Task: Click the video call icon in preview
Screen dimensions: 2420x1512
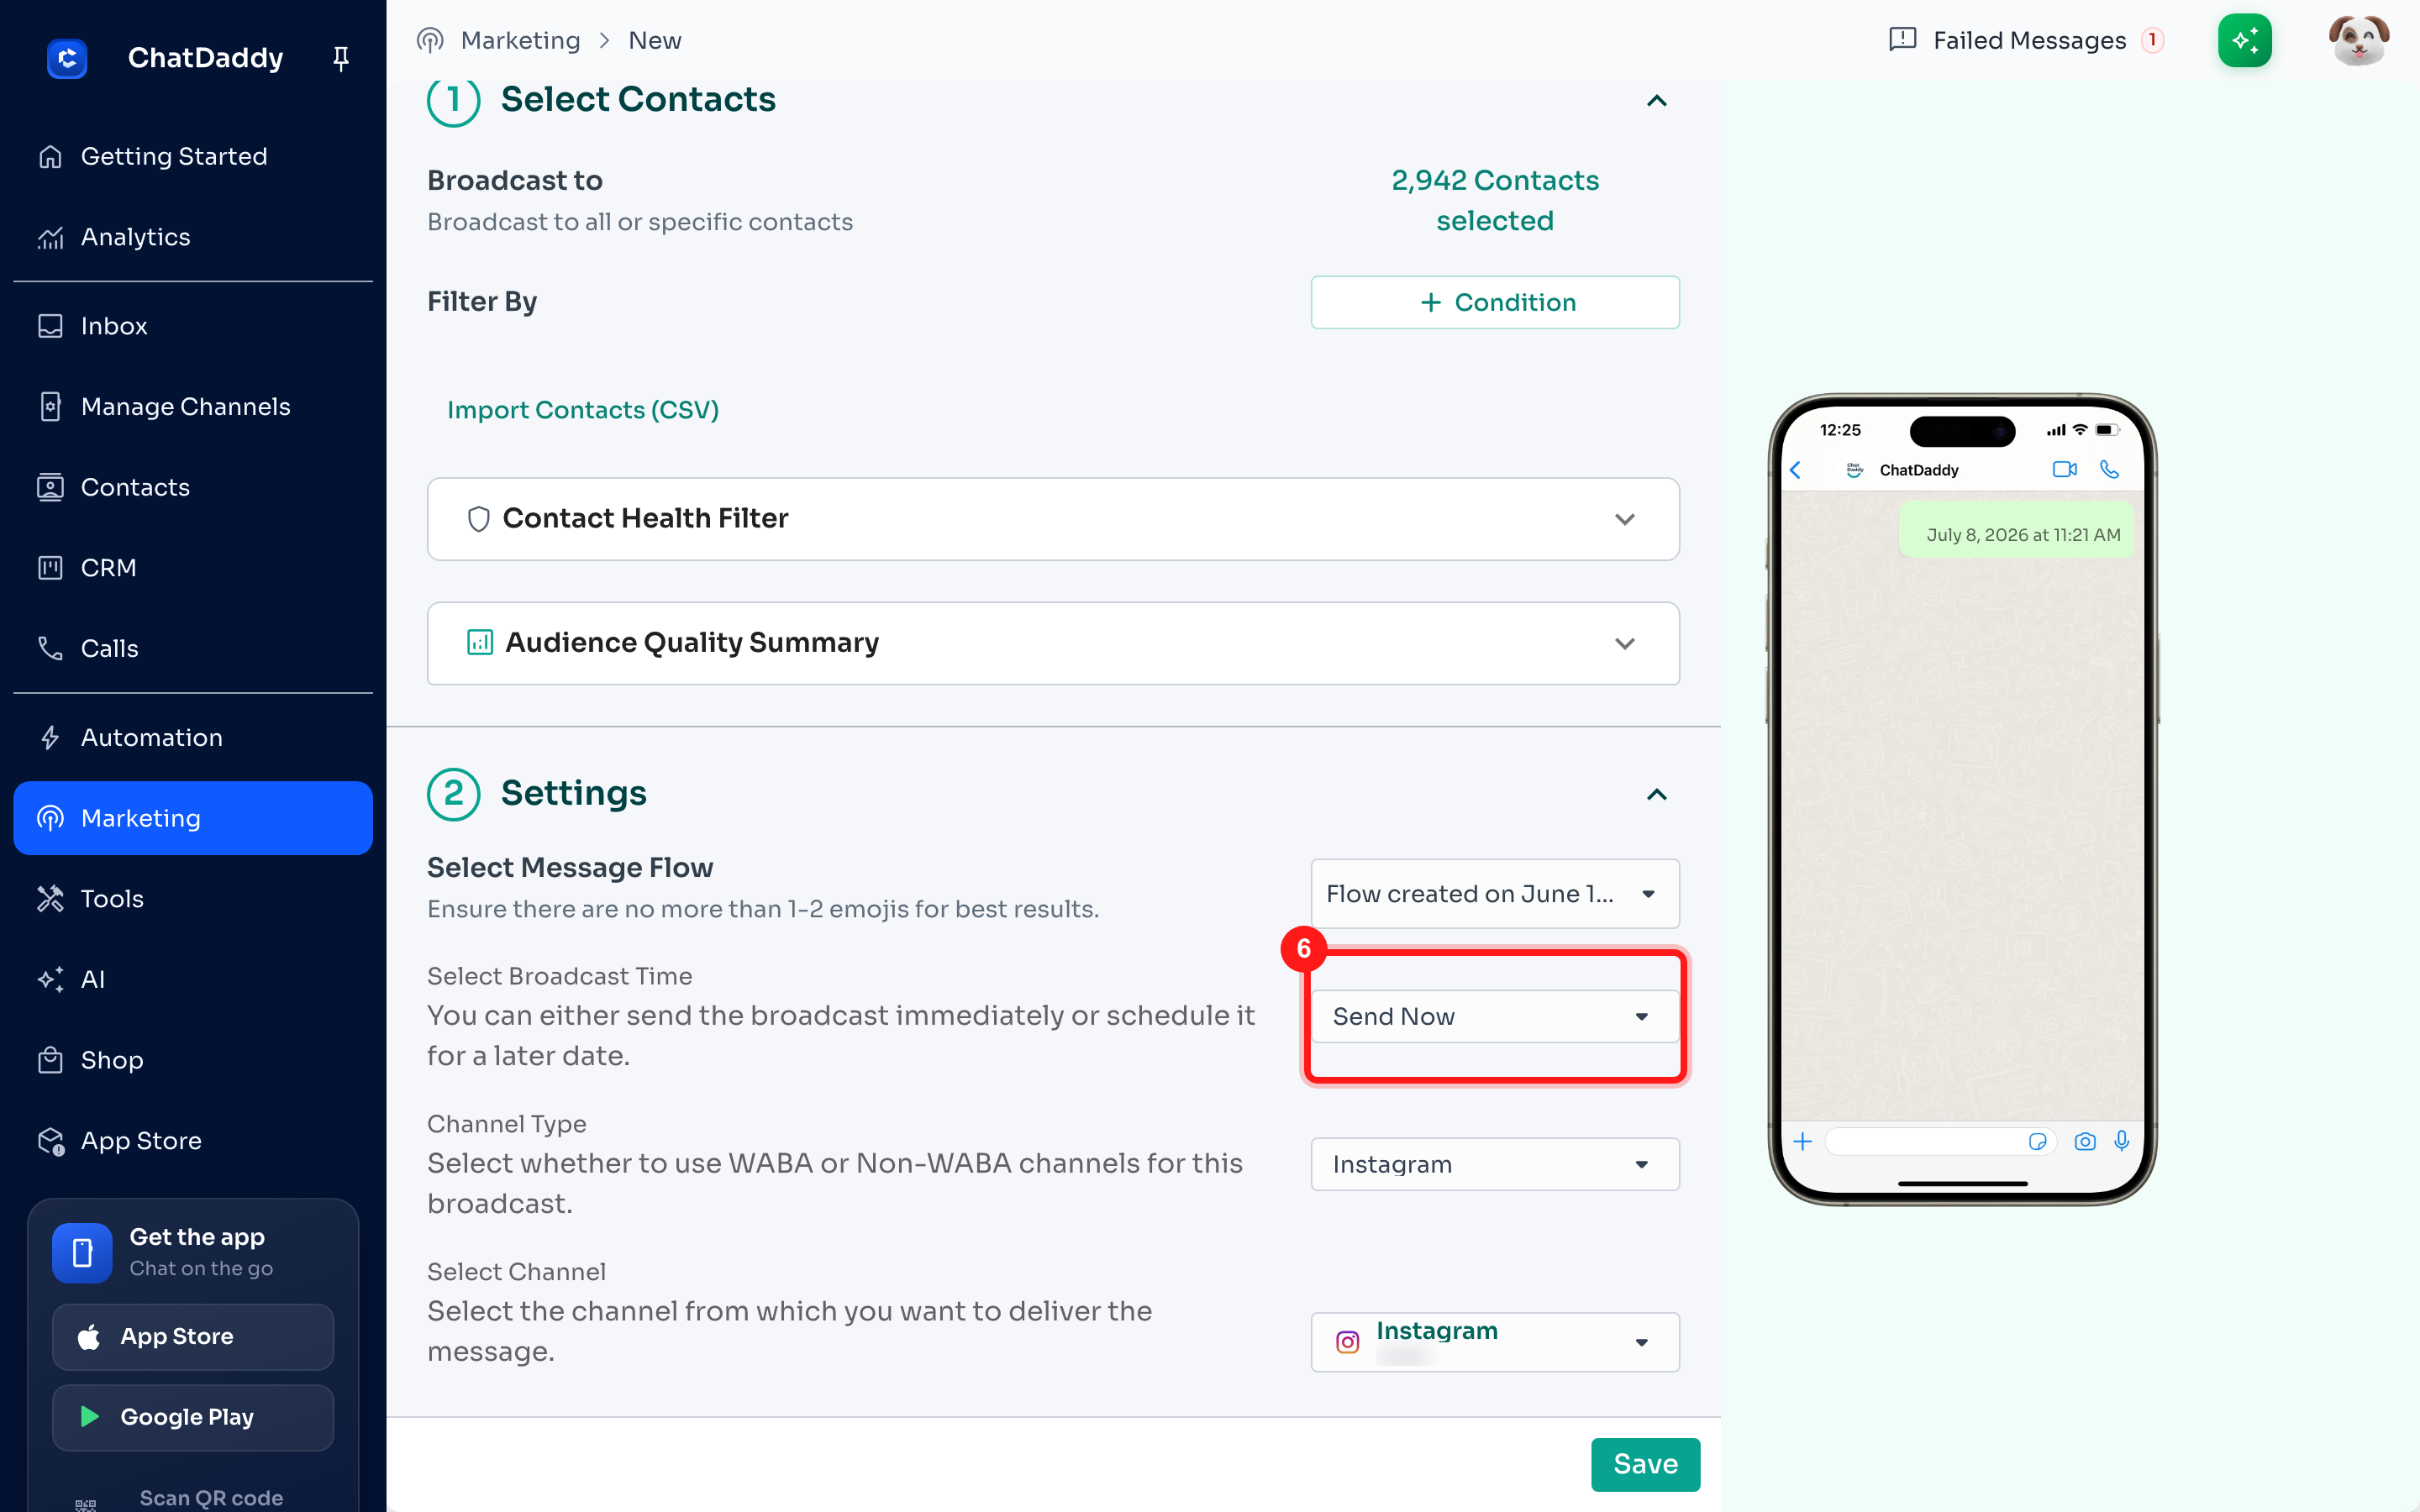Action: click(2064, 469)
